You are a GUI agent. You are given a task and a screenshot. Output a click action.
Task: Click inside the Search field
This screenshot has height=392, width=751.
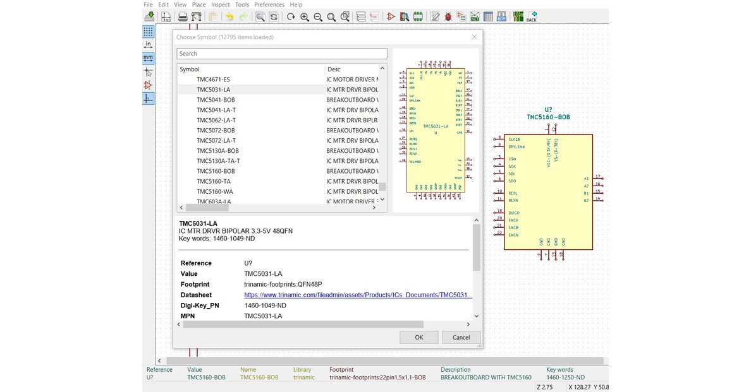click(281, 54)
